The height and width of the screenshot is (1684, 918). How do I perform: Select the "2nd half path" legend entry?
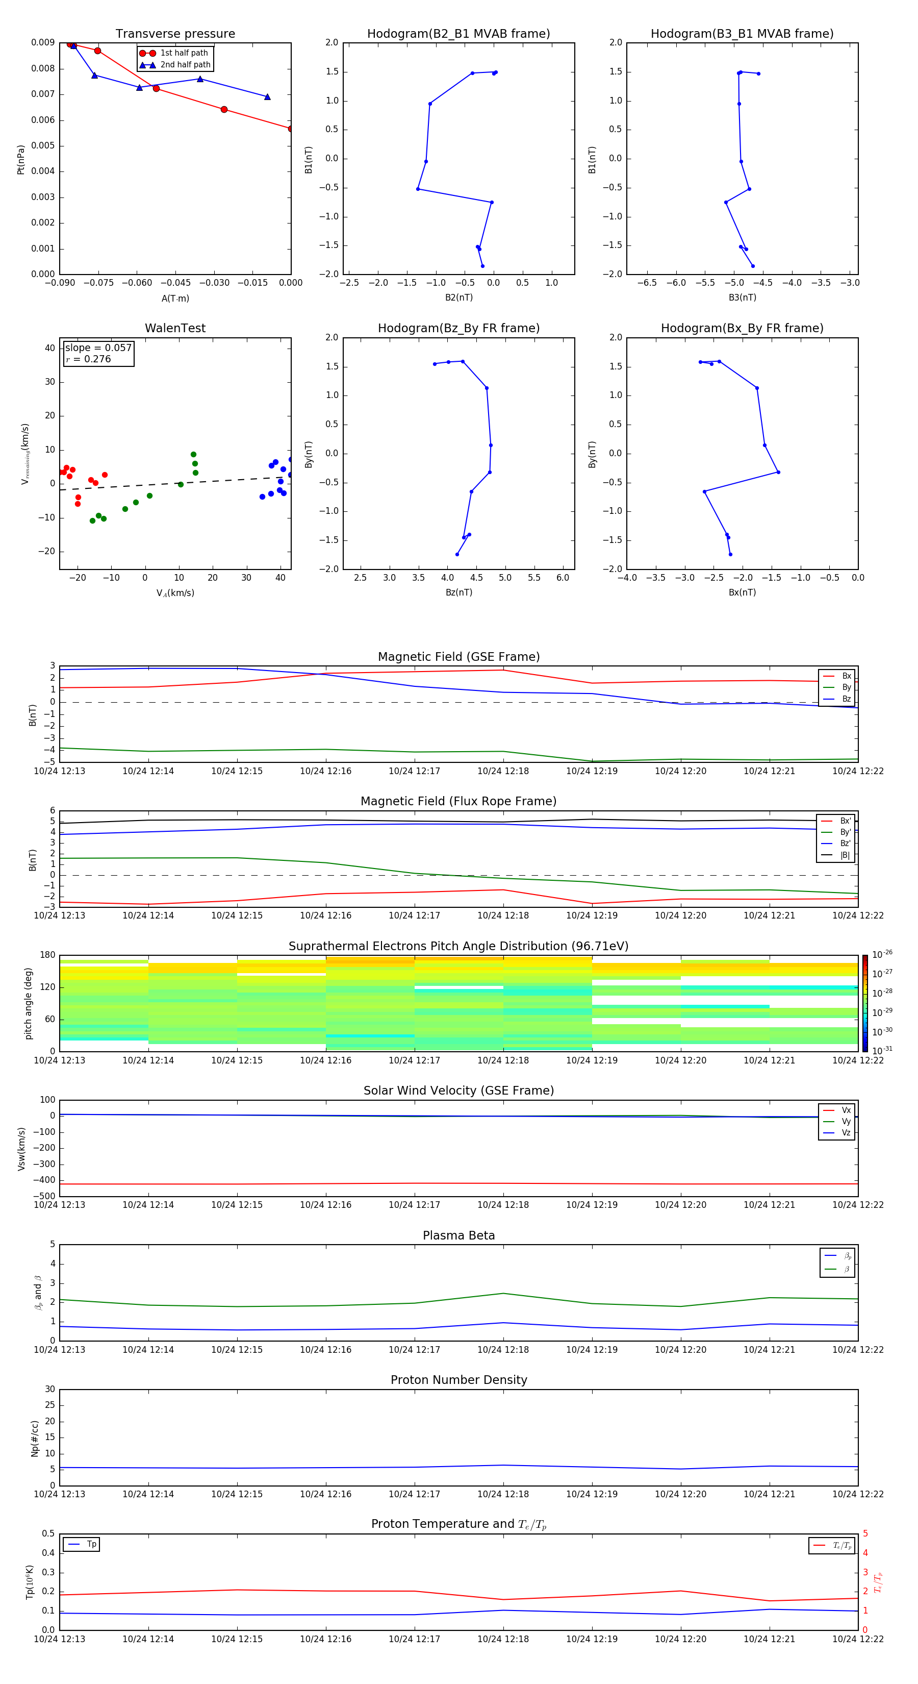point(175,65)
